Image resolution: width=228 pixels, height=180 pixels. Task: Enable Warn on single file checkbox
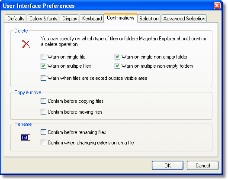pos(43,56)
